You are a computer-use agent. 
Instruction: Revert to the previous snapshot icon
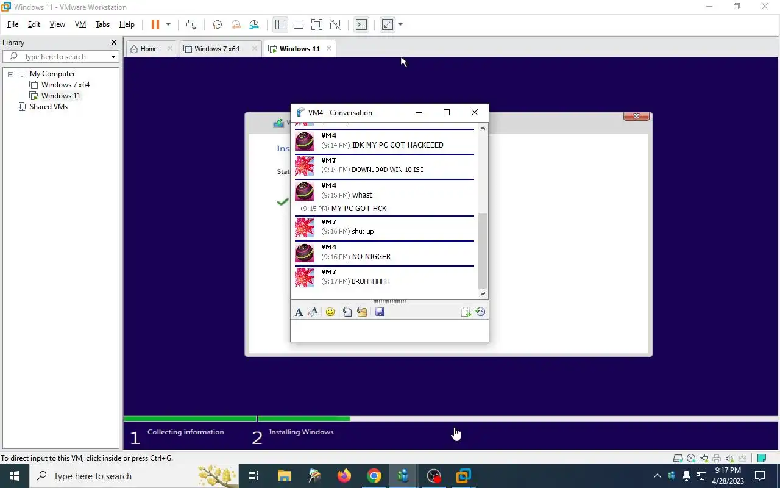click(x=236, y=24)
